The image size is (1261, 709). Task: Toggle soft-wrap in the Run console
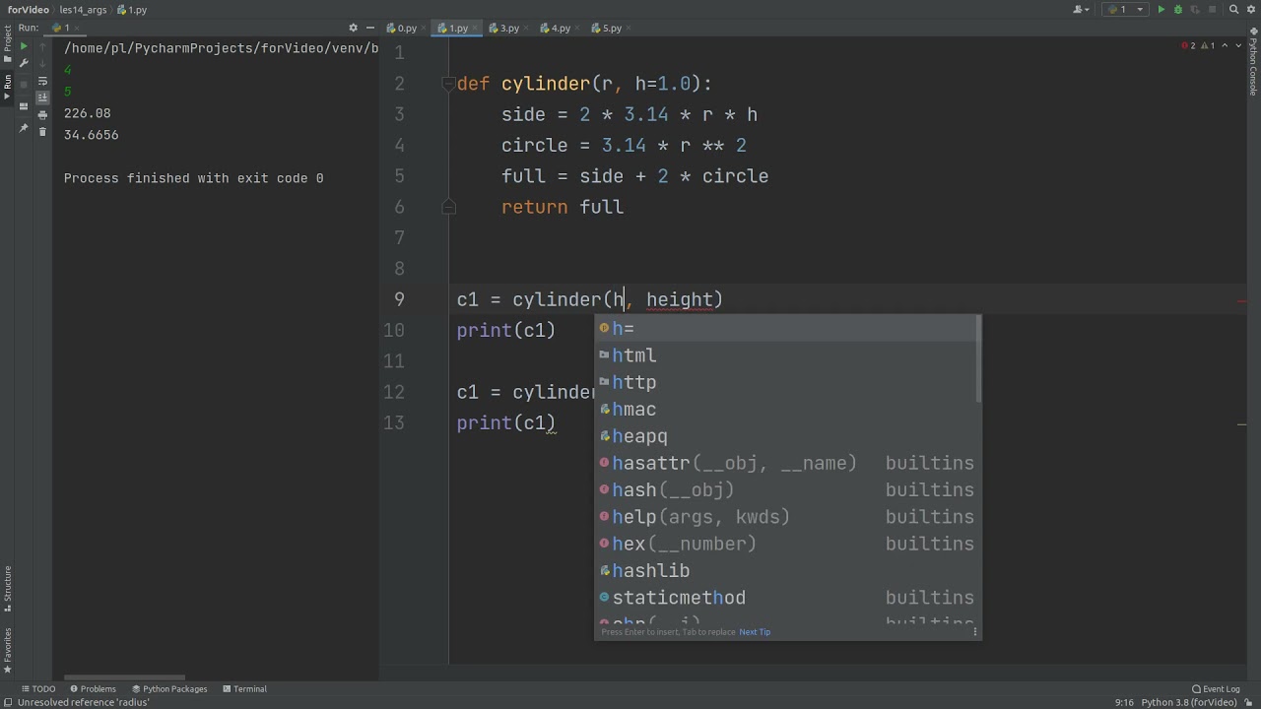click(x=42, y=81)
